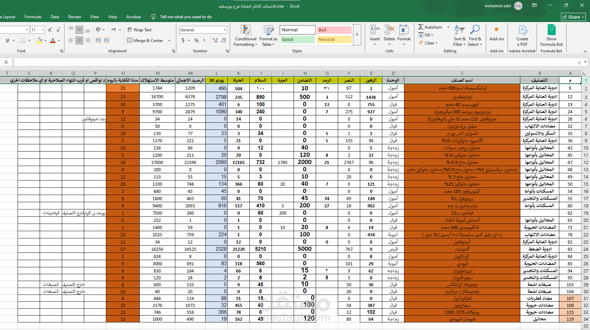Image resolution: width=590 pixels, height=330 pixels.
Task: Click the Borders icon
Action: (23, 40)
